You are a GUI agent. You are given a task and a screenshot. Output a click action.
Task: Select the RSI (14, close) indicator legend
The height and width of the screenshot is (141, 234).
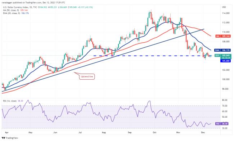10,101
